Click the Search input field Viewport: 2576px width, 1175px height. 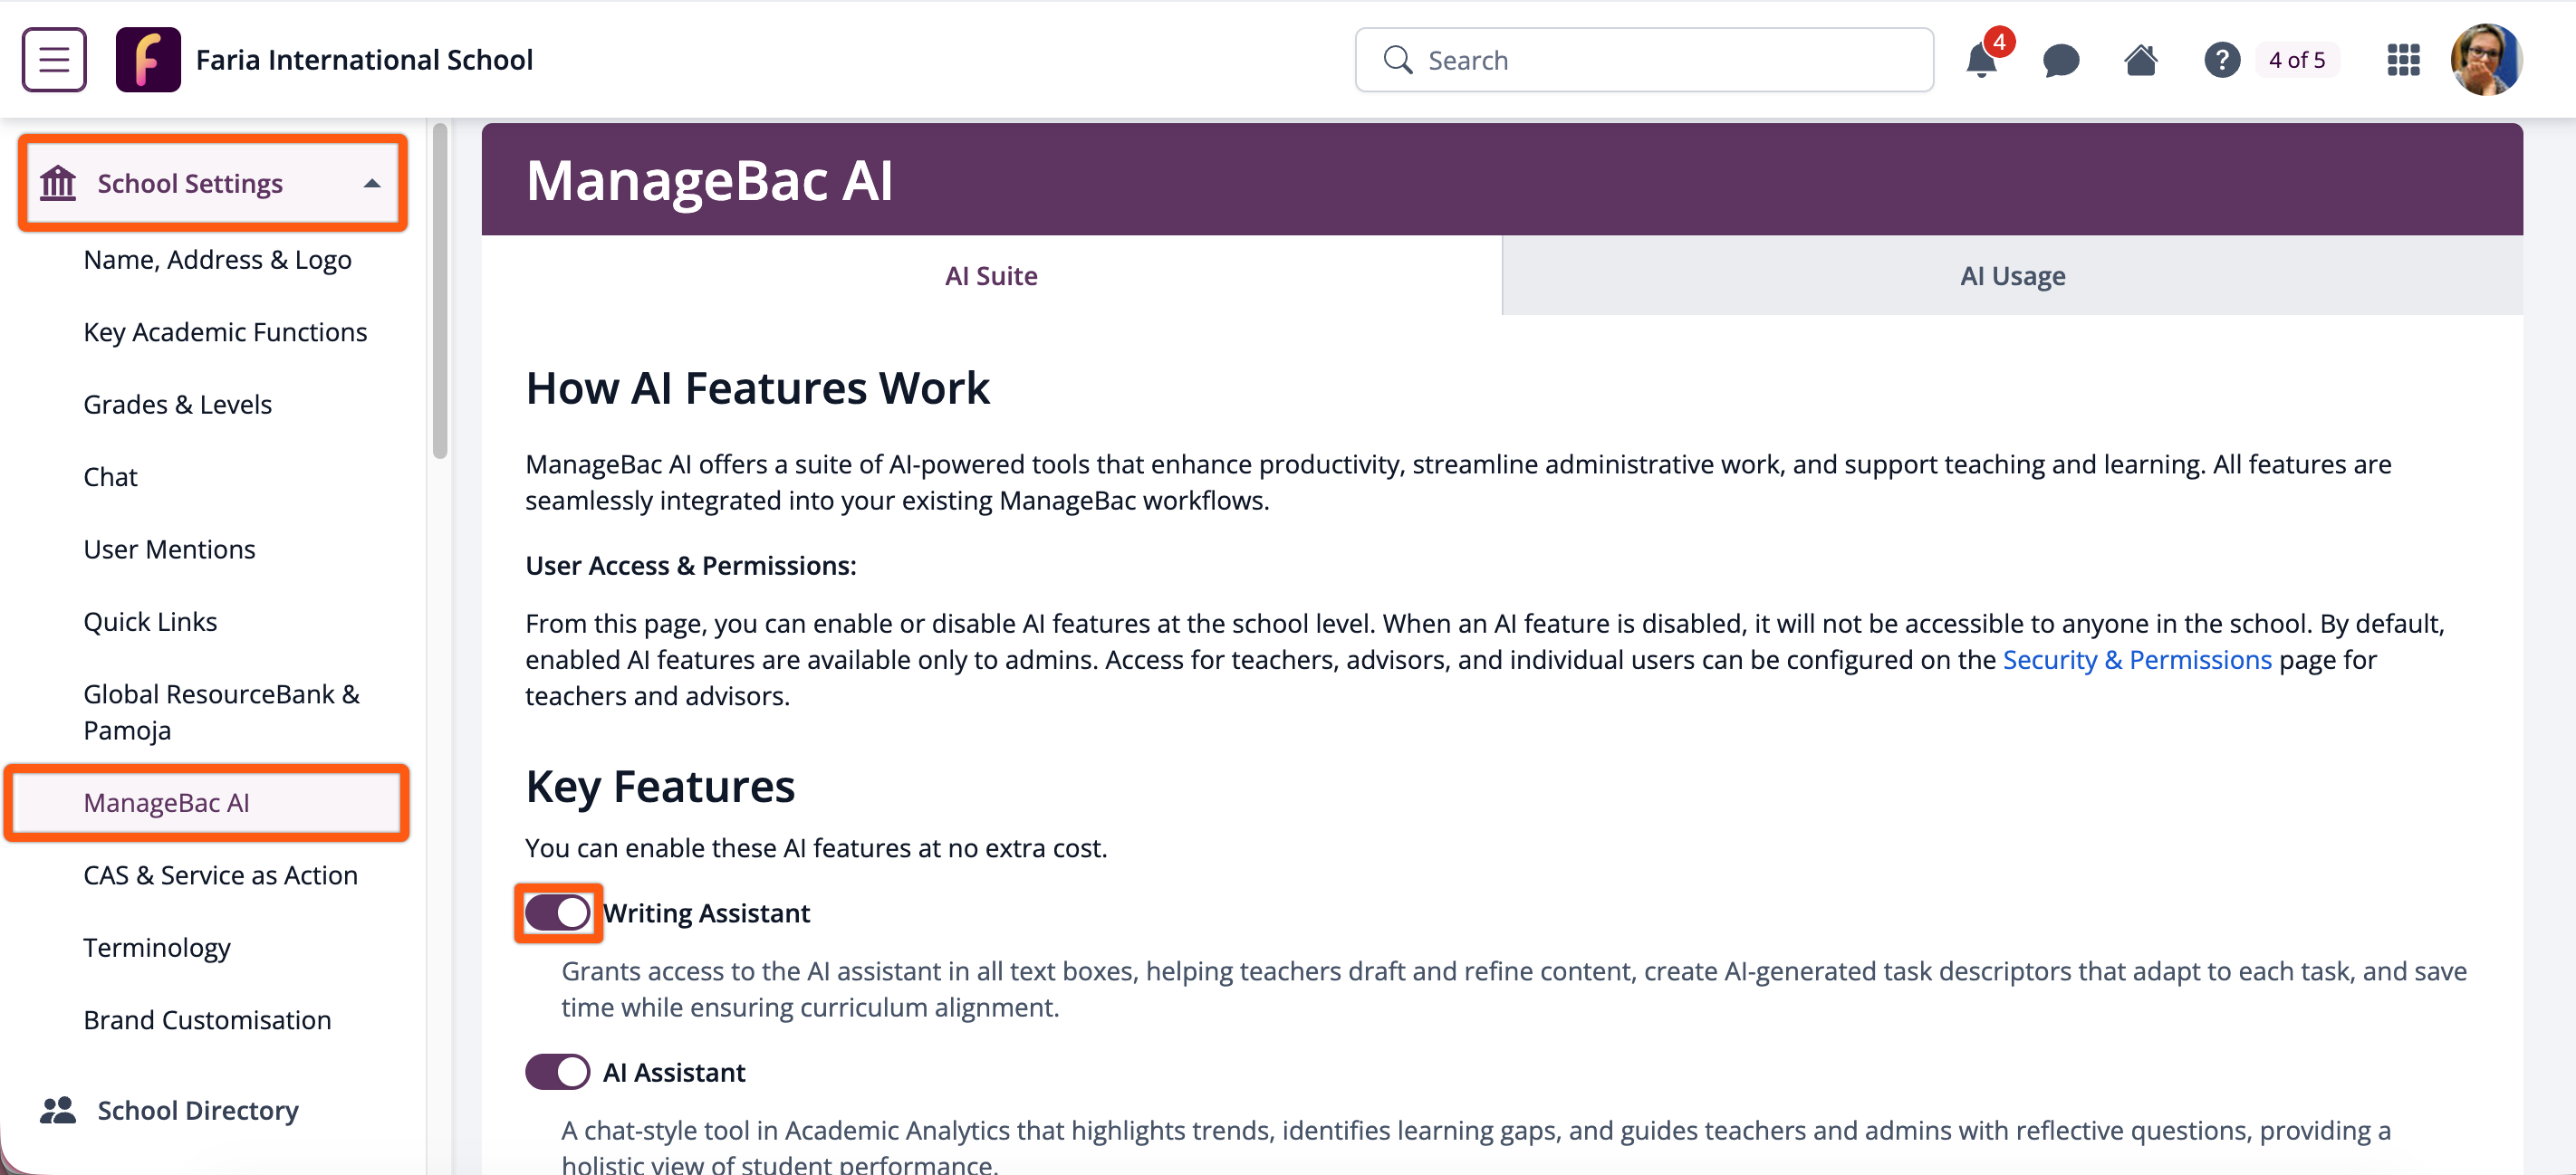tap(1660, 61)
